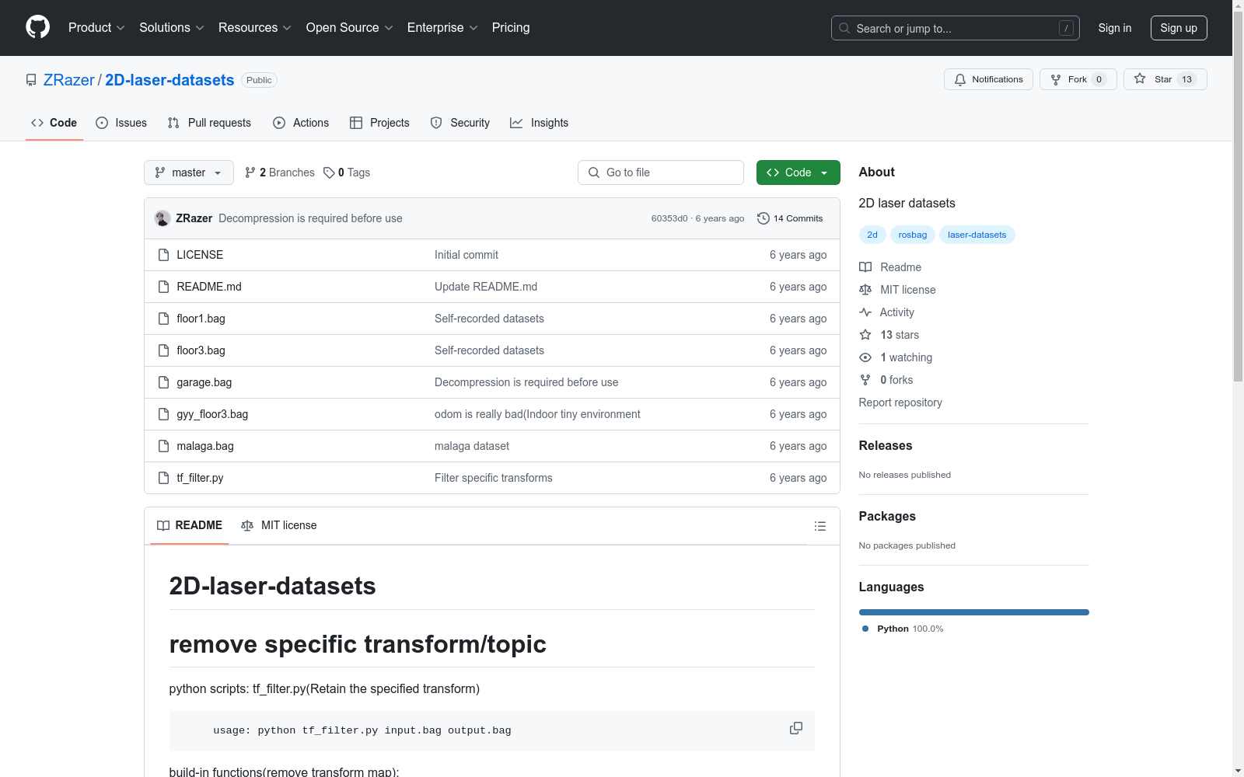Click the file icon next to gyy_floor3.bag
Screen dimensions: 1244x777
[163, 414]
